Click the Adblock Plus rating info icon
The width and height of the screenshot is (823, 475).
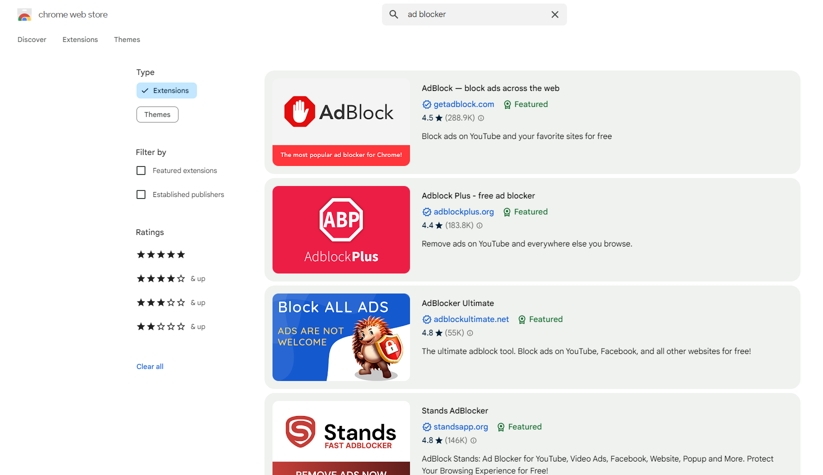479,225
